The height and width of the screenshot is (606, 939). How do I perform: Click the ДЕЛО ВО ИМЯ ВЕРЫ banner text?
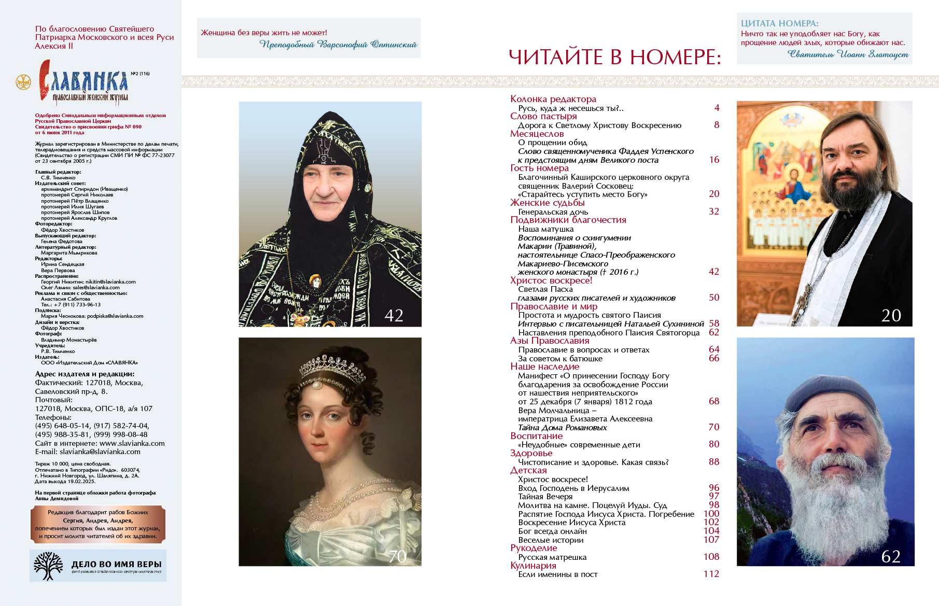coord(117,564)
